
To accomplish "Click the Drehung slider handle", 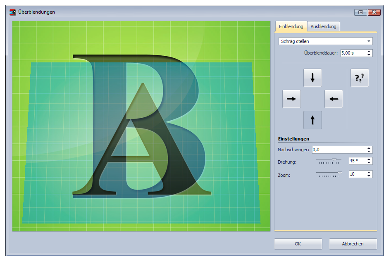I will pyautogui.click(x=334, y=160).
